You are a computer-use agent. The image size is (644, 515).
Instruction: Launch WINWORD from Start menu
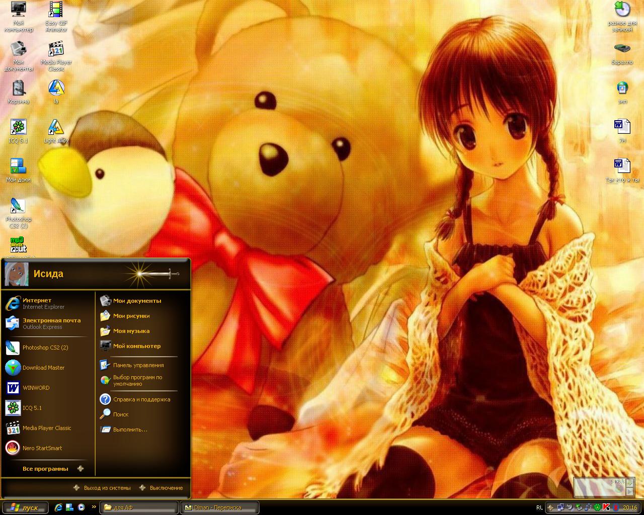pos(48,388)
